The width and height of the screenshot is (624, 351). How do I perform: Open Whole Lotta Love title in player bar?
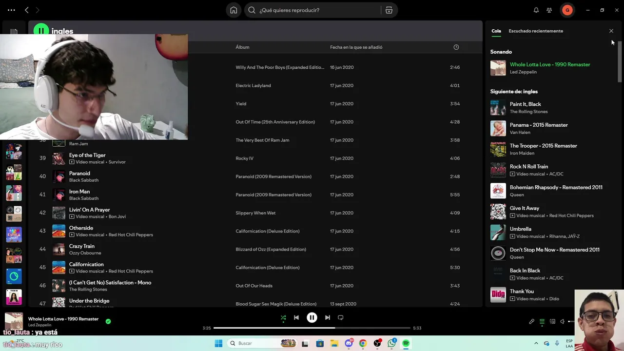pos(63,319)
